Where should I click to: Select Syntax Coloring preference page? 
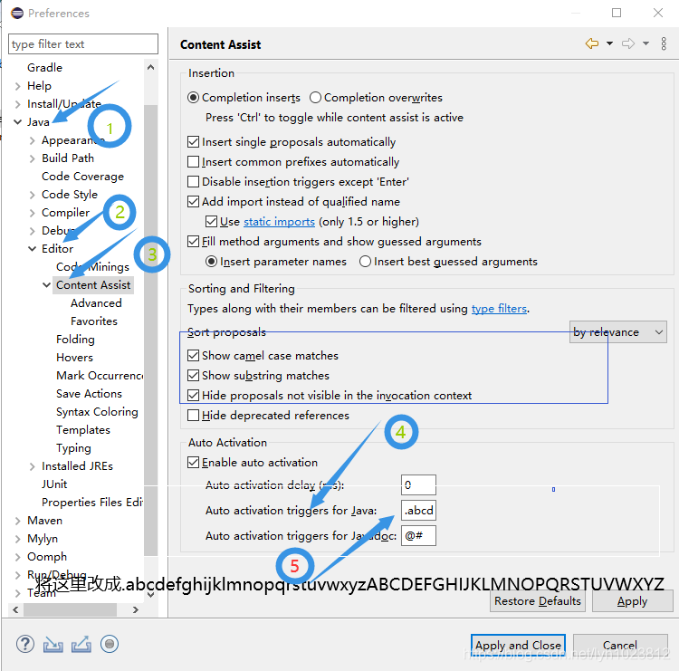click(97, 412)
